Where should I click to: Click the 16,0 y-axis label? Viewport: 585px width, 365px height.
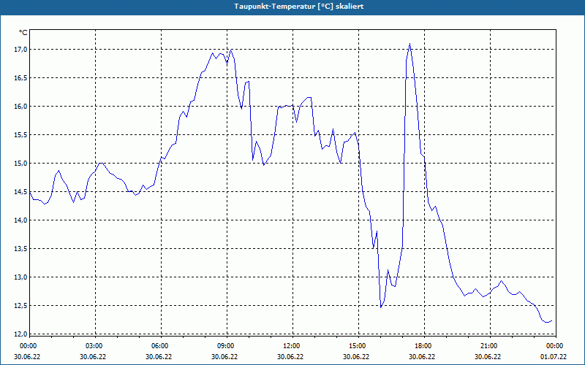(20, 107)
